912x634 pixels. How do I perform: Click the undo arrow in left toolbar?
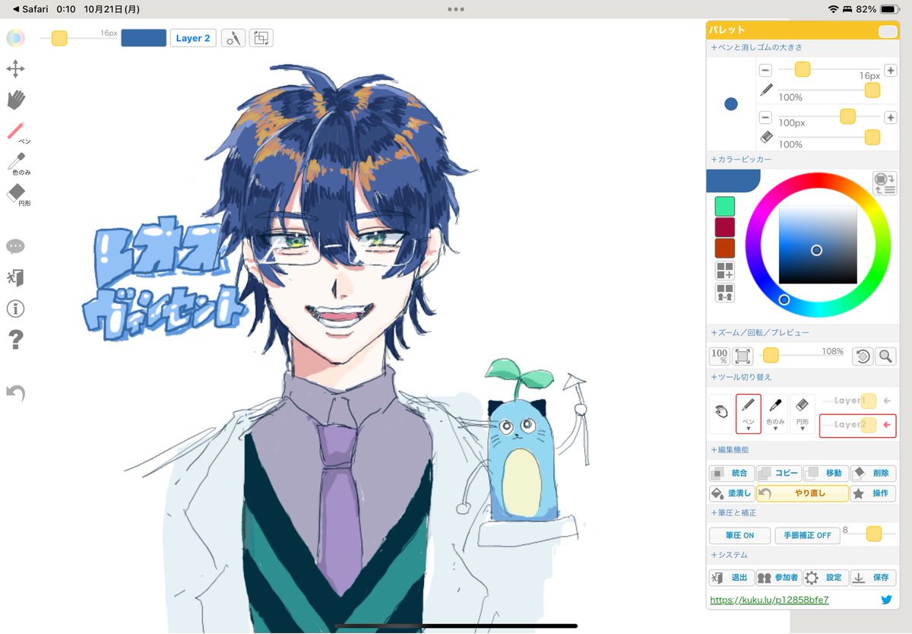(x=15, y=392)
